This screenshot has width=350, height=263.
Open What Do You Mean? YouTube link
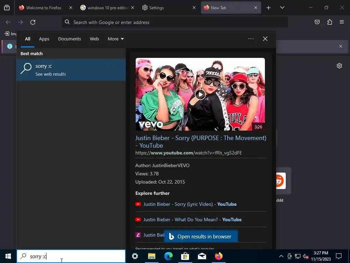tap(192, 220)
